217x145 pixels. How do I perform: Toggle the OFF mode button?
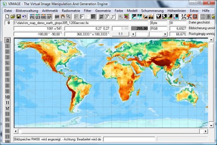[x=57, y=17]
